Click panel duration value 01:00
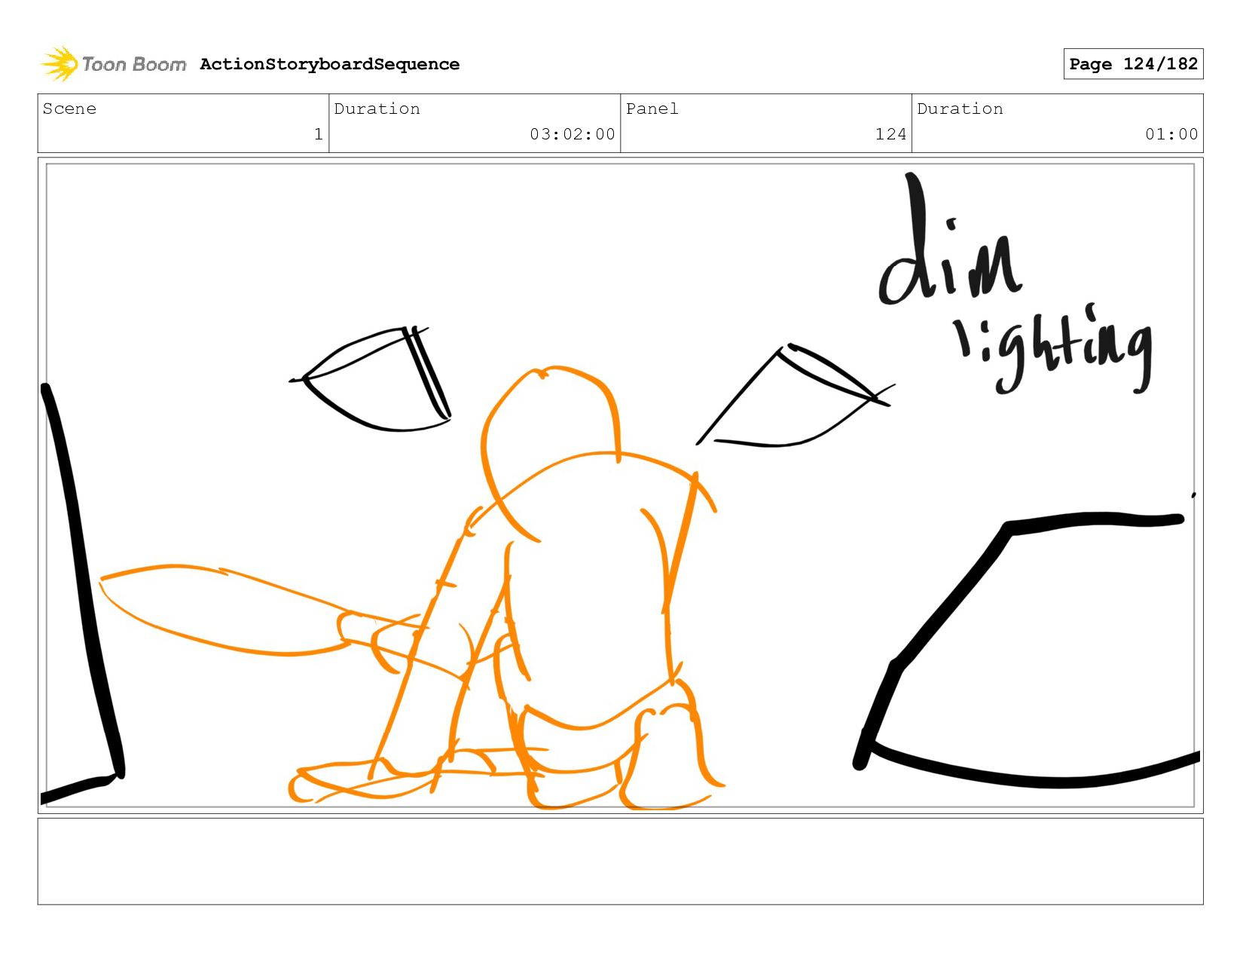The width and height of the screenshot is (1243, 961). point(1171,134)
